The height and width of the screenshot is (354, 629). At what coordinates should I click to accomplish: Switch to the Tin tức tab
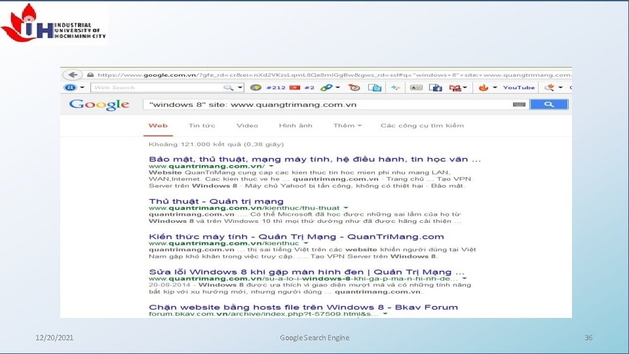202,126
